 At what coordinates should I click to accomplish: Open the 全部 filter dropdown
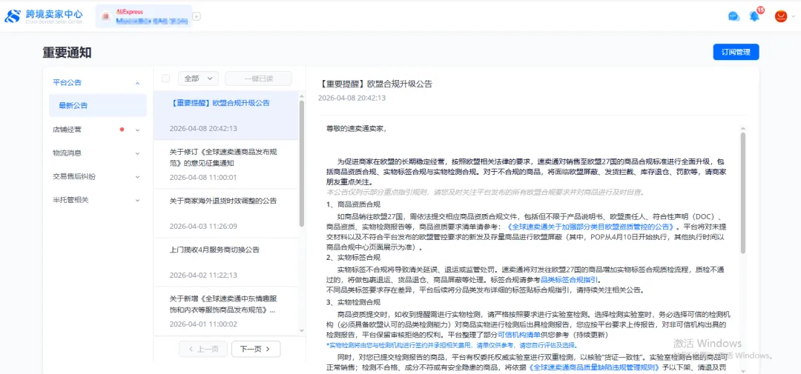(198, 79)
